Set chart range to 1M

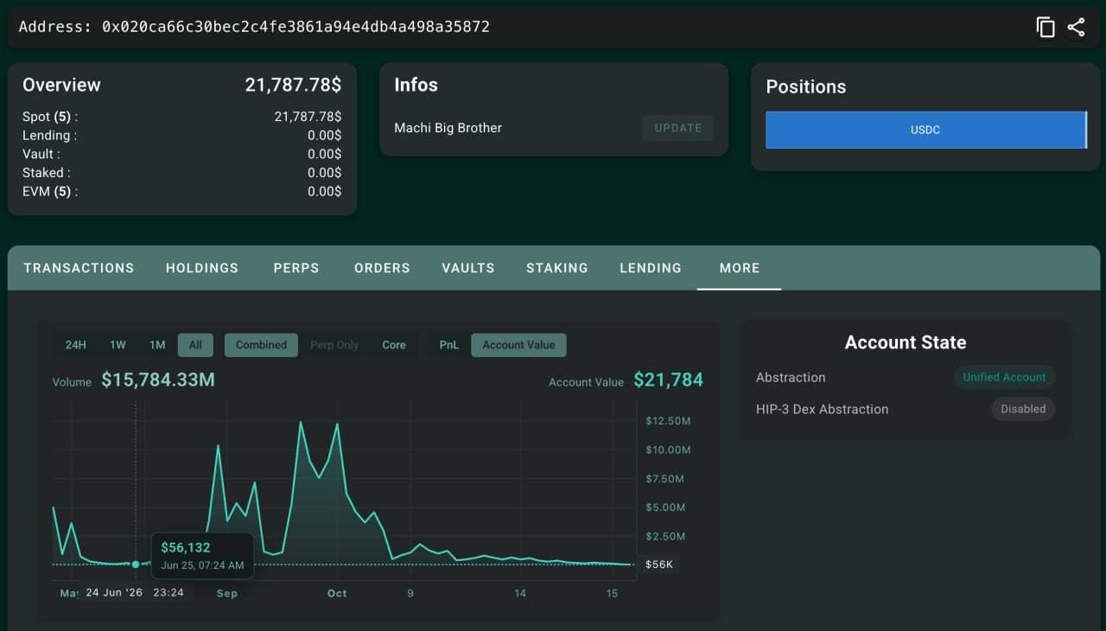[x=157, y=345]
